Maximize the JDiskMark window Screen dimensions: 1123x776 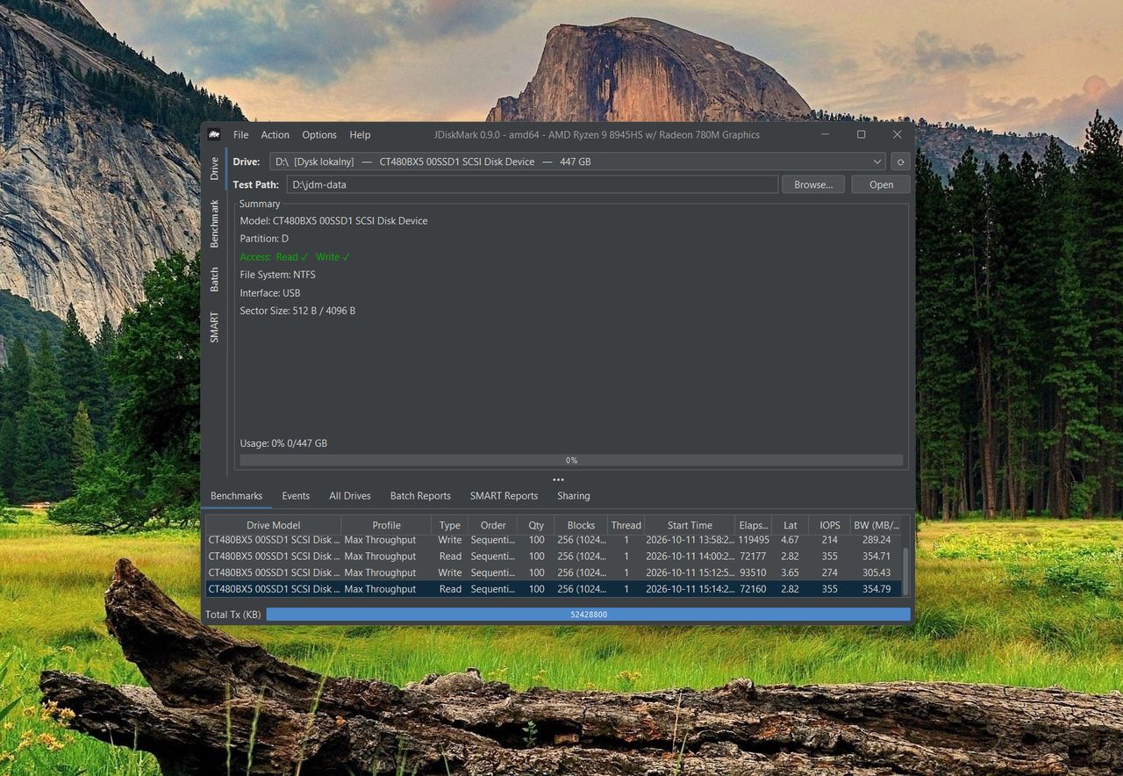(x=861, y=134)
